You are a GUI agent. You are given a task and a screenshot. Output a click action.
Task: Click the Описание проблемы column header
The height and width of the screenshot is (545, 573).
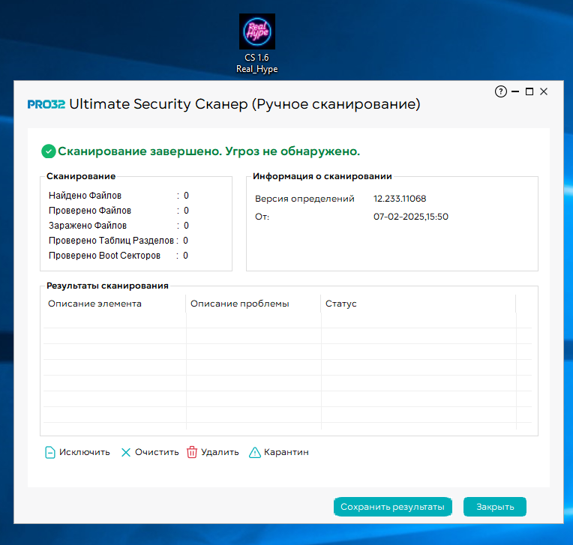[239, 304]
